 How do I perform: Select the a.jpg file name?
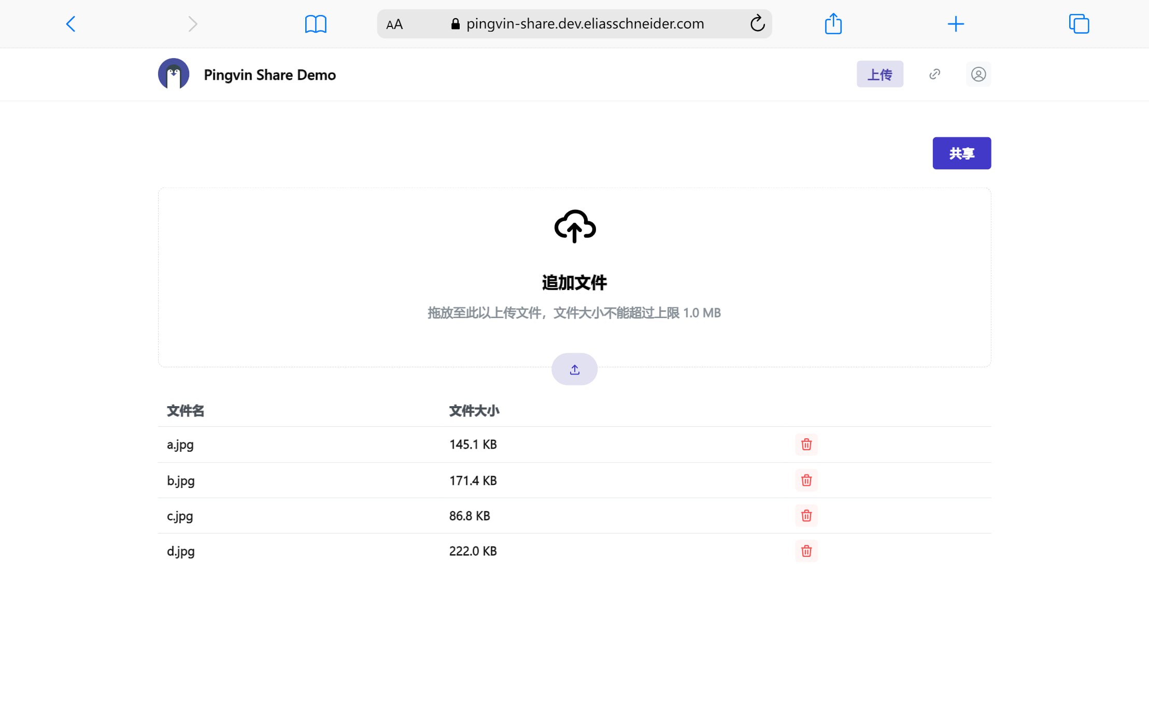point(180,445)
